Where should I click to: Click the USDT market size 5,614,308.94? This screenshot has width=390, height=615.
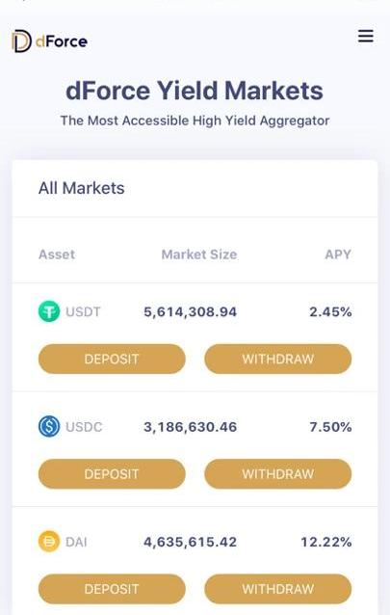pyautogui.click(x=190, y=311)
